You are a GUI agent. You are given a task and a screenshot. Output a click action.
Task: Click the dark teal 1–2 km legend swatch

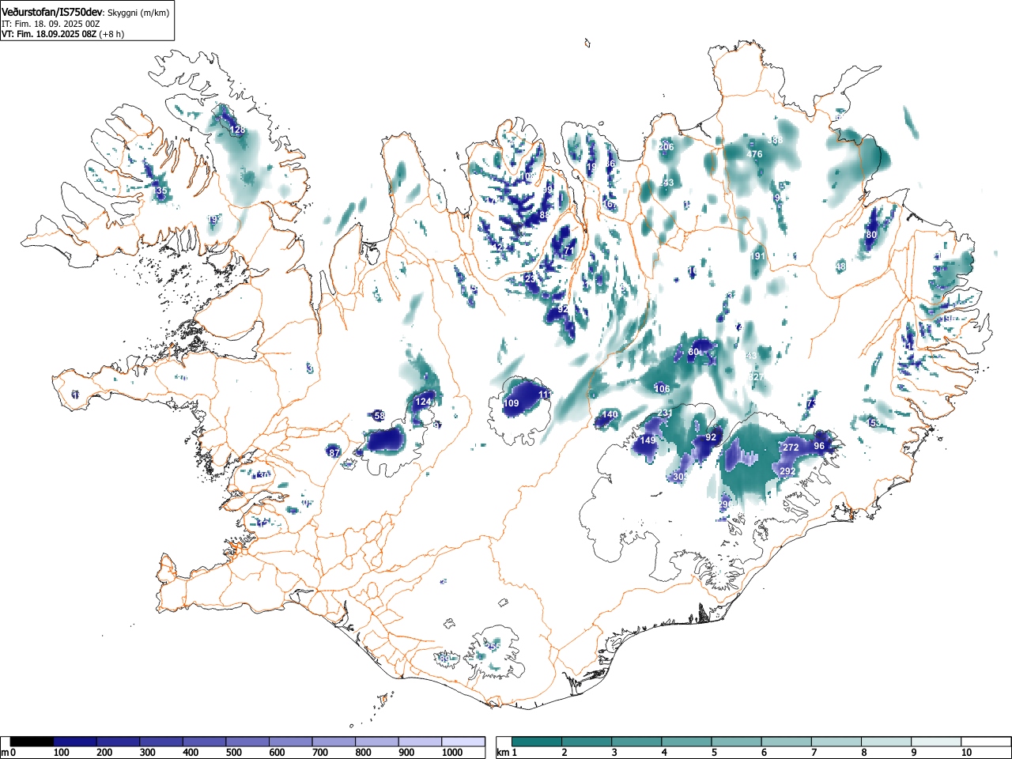coord(537,742)
